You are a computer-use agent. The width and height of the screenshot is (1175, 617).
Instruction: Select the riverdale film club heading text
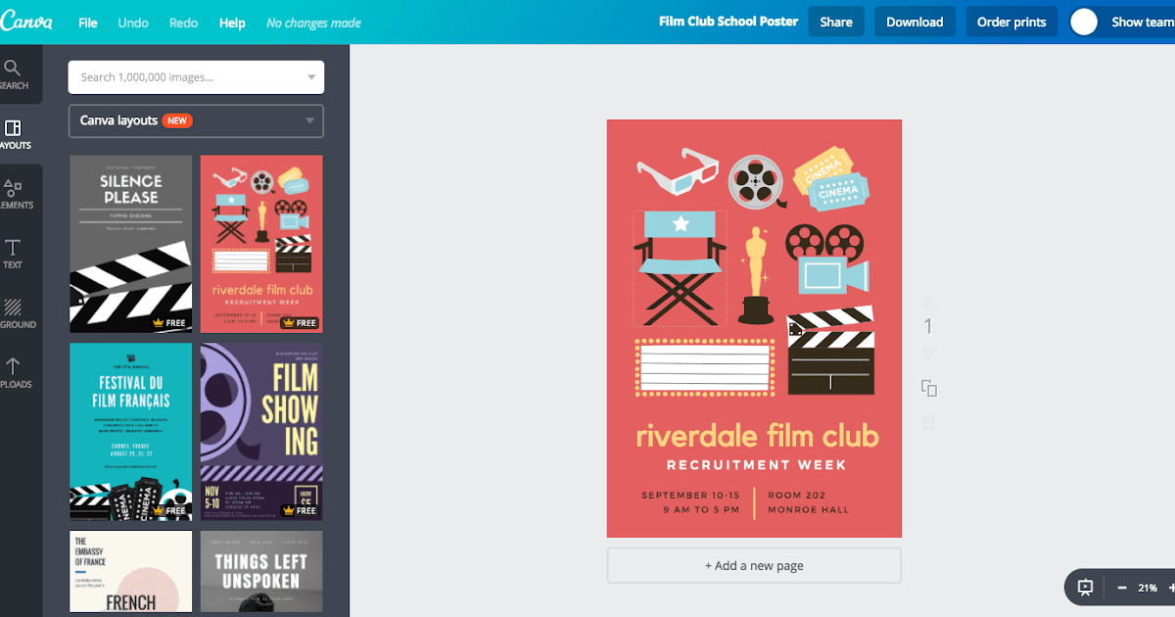757,435
